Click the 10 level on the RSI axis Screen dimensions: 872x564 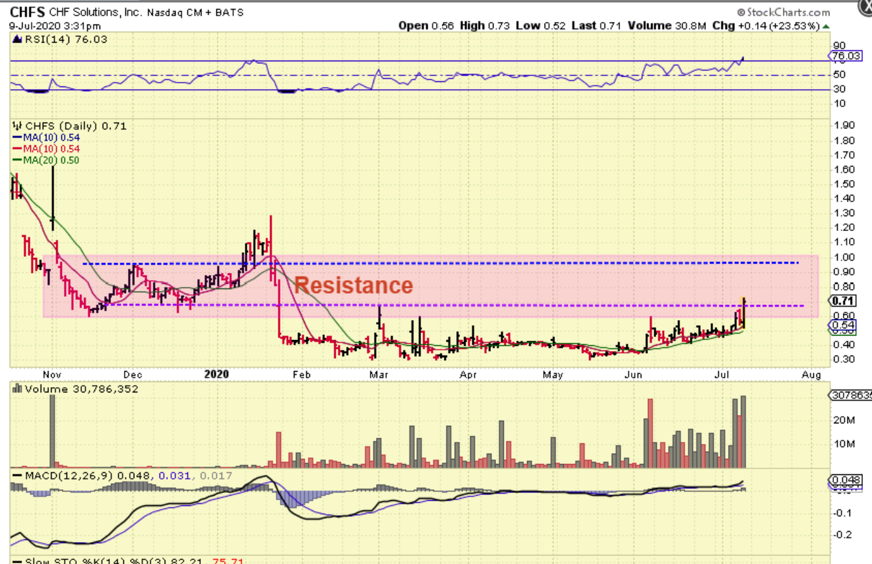(x=840, y=103)
